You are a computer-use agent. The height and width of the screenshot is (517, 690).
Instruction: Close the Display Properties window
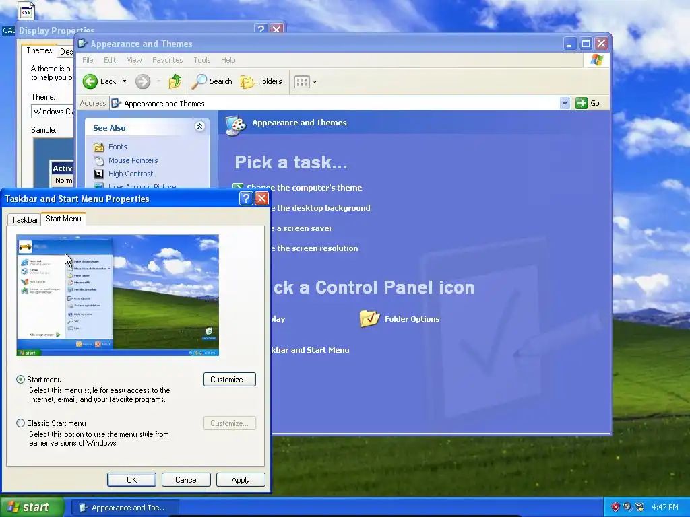pyautogui.click(x=276, y=29)
